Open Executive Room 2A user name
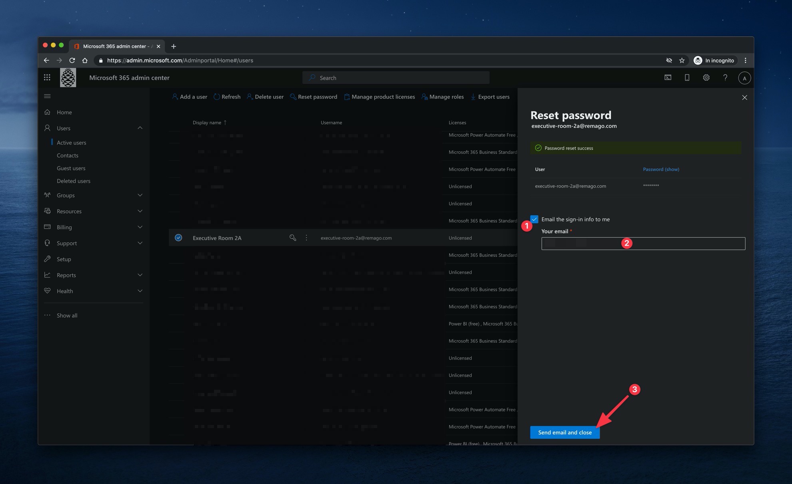Screen dimensions: 792x484 click(x=217, y=238)
